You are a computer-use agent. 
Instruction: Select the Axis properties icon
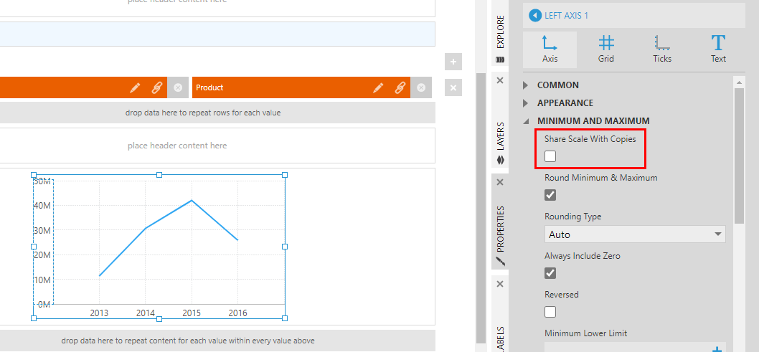(x=550, y=49)
